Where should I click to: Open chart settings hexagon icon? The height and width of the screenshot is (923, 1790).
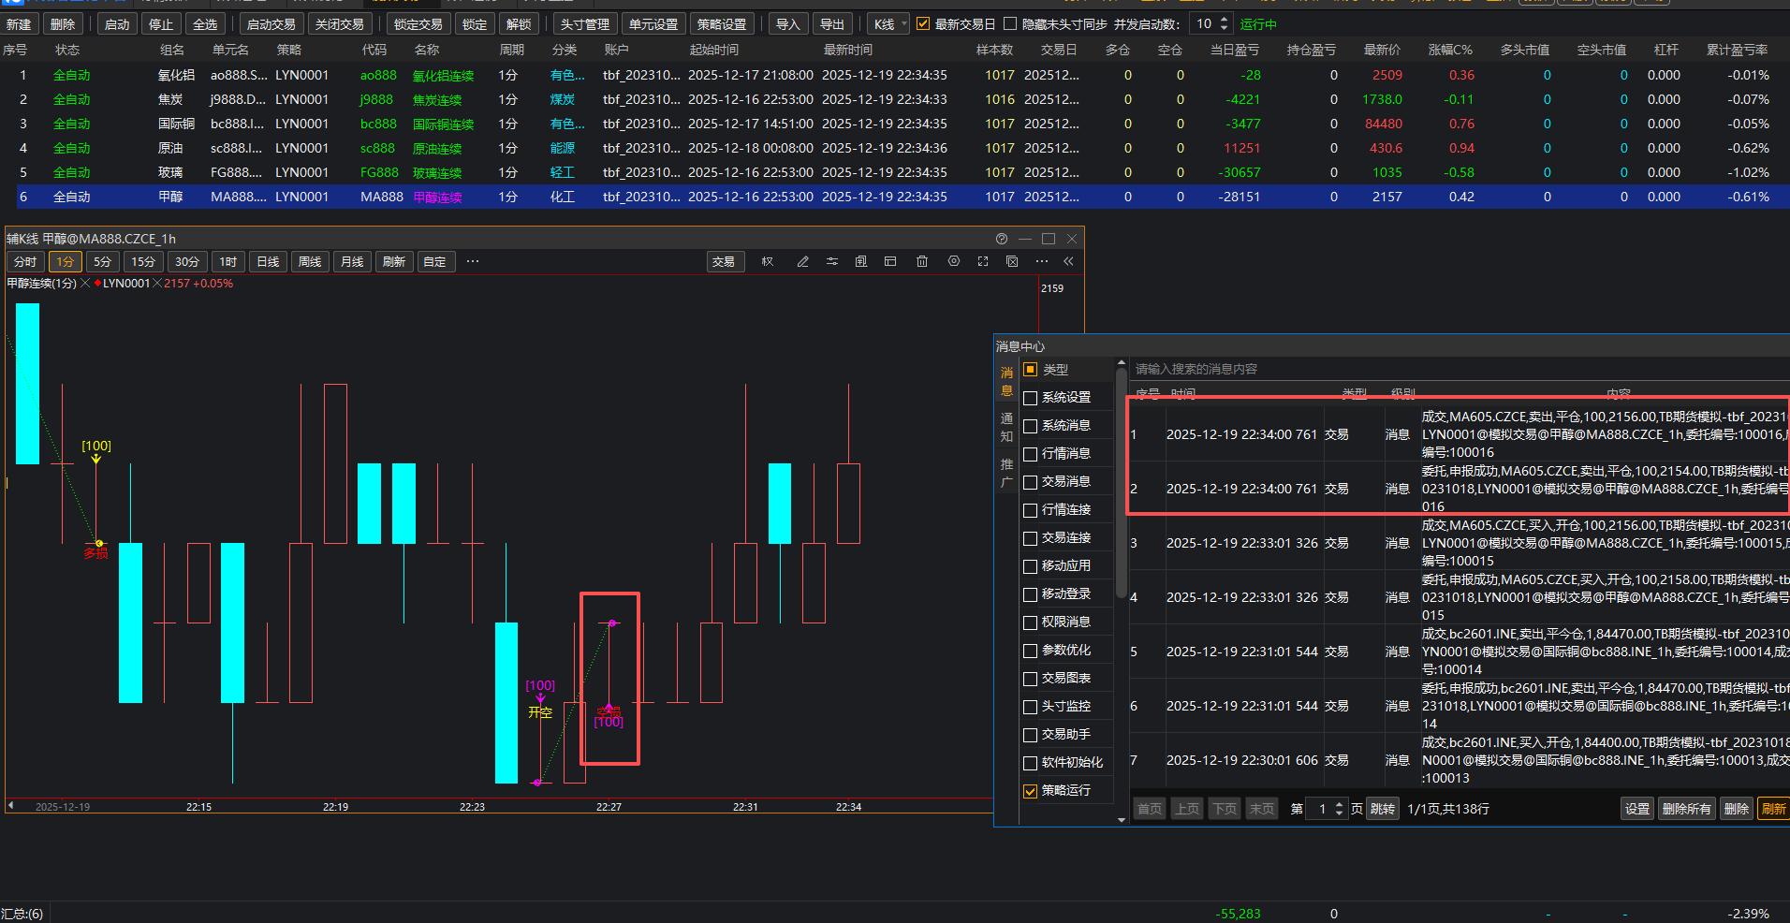pyautogui.click(x=953, y=262)
